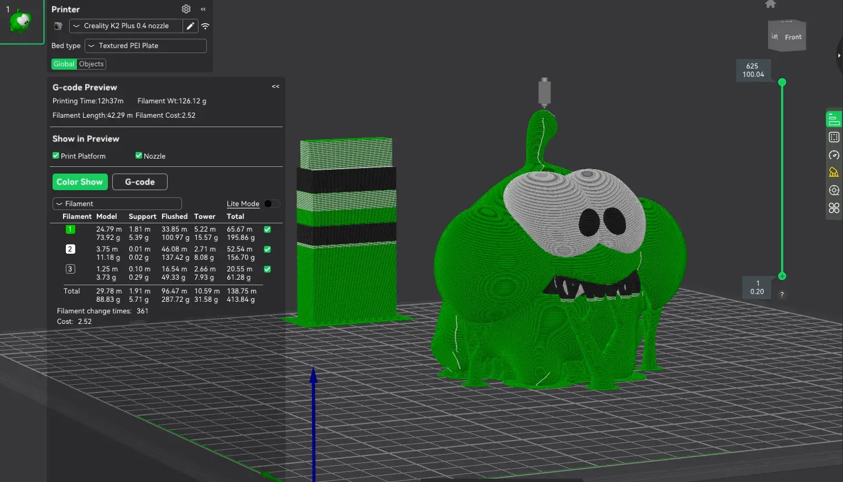
Task: Open printer settings gear icon
Action: click(186, 9)
